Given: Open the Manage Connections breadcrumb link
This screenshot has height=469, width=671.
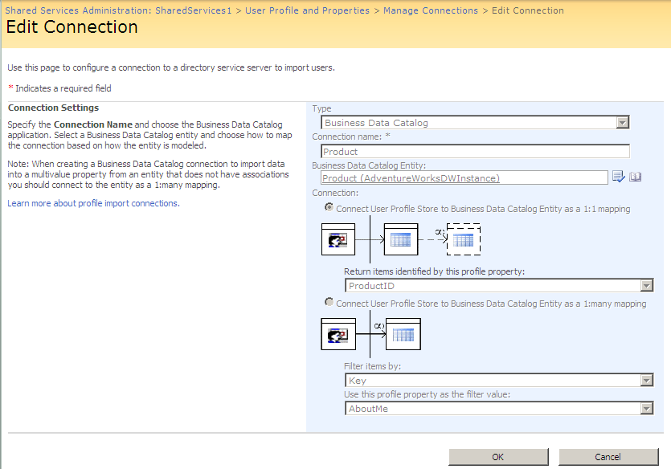Looking at the screenshot, I should point(430,10).
